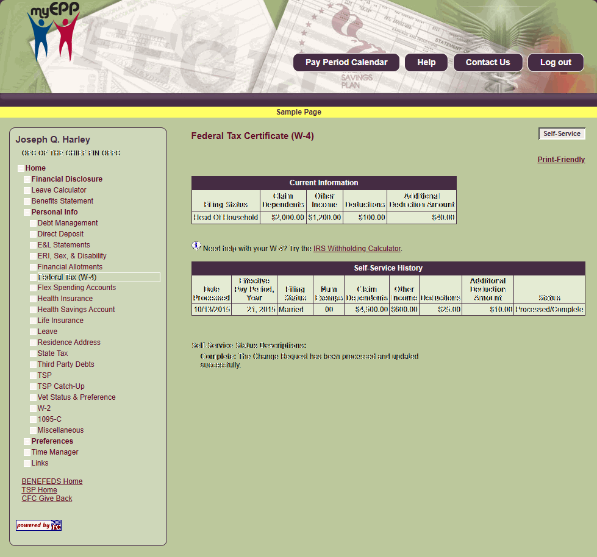Log out of the account
Viewport: 597px width, 557px height.
tap(555, 62)
